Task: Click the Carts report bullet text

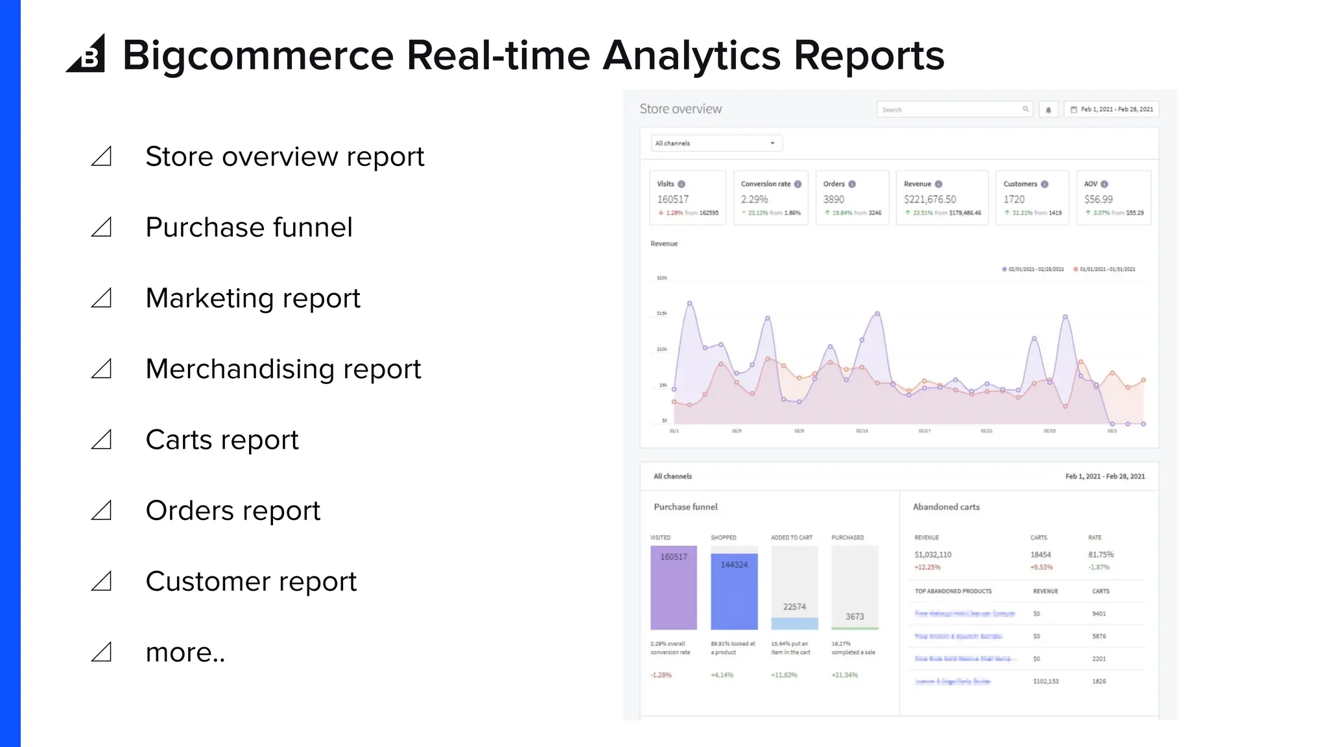Action: pos(222,440)
